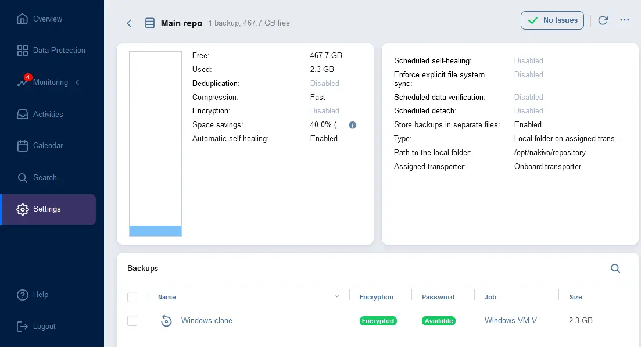Open the Overview section in sidebar

[48, 19]
